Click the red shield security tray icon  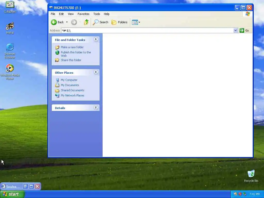pyautogui.click(x=240, y=194)
